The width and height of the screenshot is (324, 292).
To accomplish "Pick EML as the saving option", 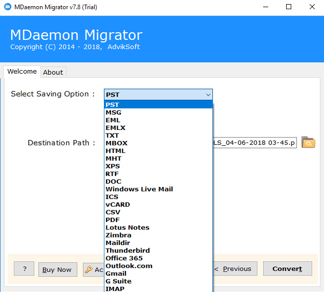I will (x=158, y=120).
